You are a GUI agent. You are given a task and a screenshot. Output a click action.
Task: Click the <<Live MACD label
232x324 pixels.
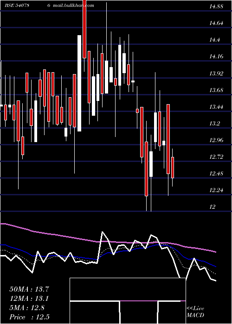pyautogui.click(x=195, y=312)
